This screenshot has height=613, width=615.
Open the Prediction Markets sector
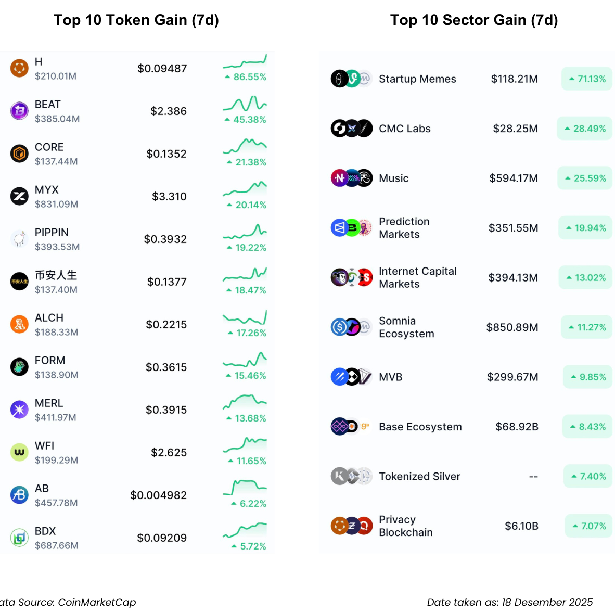click(x=404, y=228)
